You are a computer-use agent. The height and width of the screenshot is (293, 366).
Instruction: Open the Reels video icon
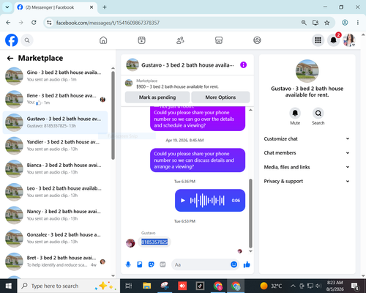(x=141, y=40)
